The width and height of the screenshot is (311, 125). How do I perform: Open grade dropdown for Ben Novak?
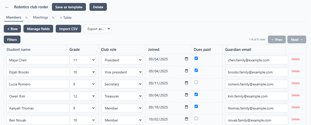click(x=83, y=120)
